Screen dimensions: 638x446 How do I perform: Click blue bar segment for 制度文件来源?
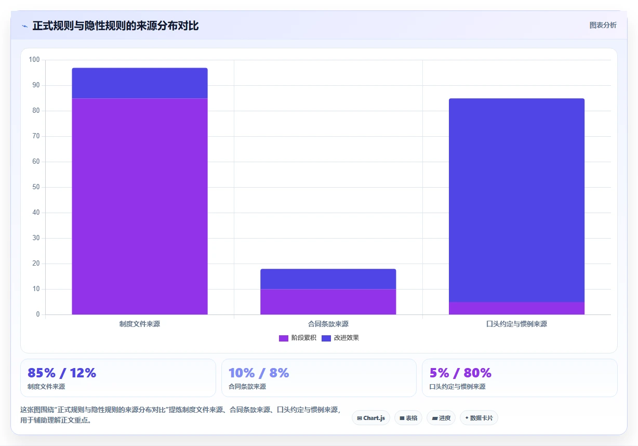click(x=140, y=83)
